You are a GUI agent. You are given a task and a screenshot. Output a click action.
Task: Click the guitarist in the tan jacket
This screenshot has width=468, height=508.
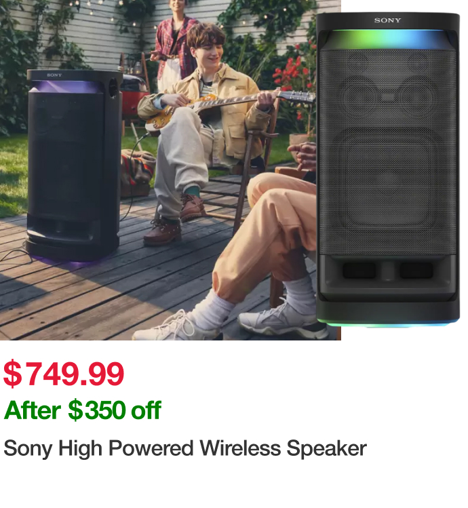click(x=204, y=130)
